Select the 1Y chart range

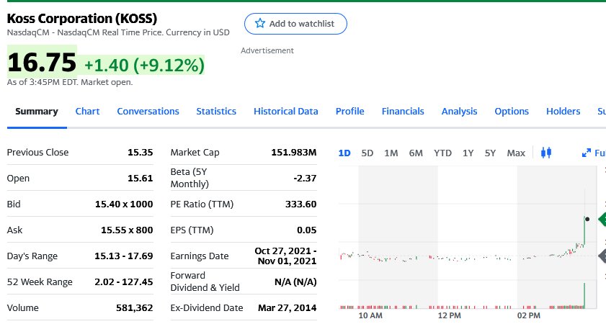click(x=468, y=153)
